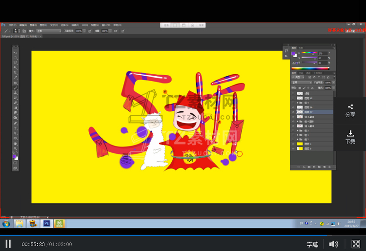Click the download icon in sidebar
Screen dimensions: 366x251
(350, 133)
